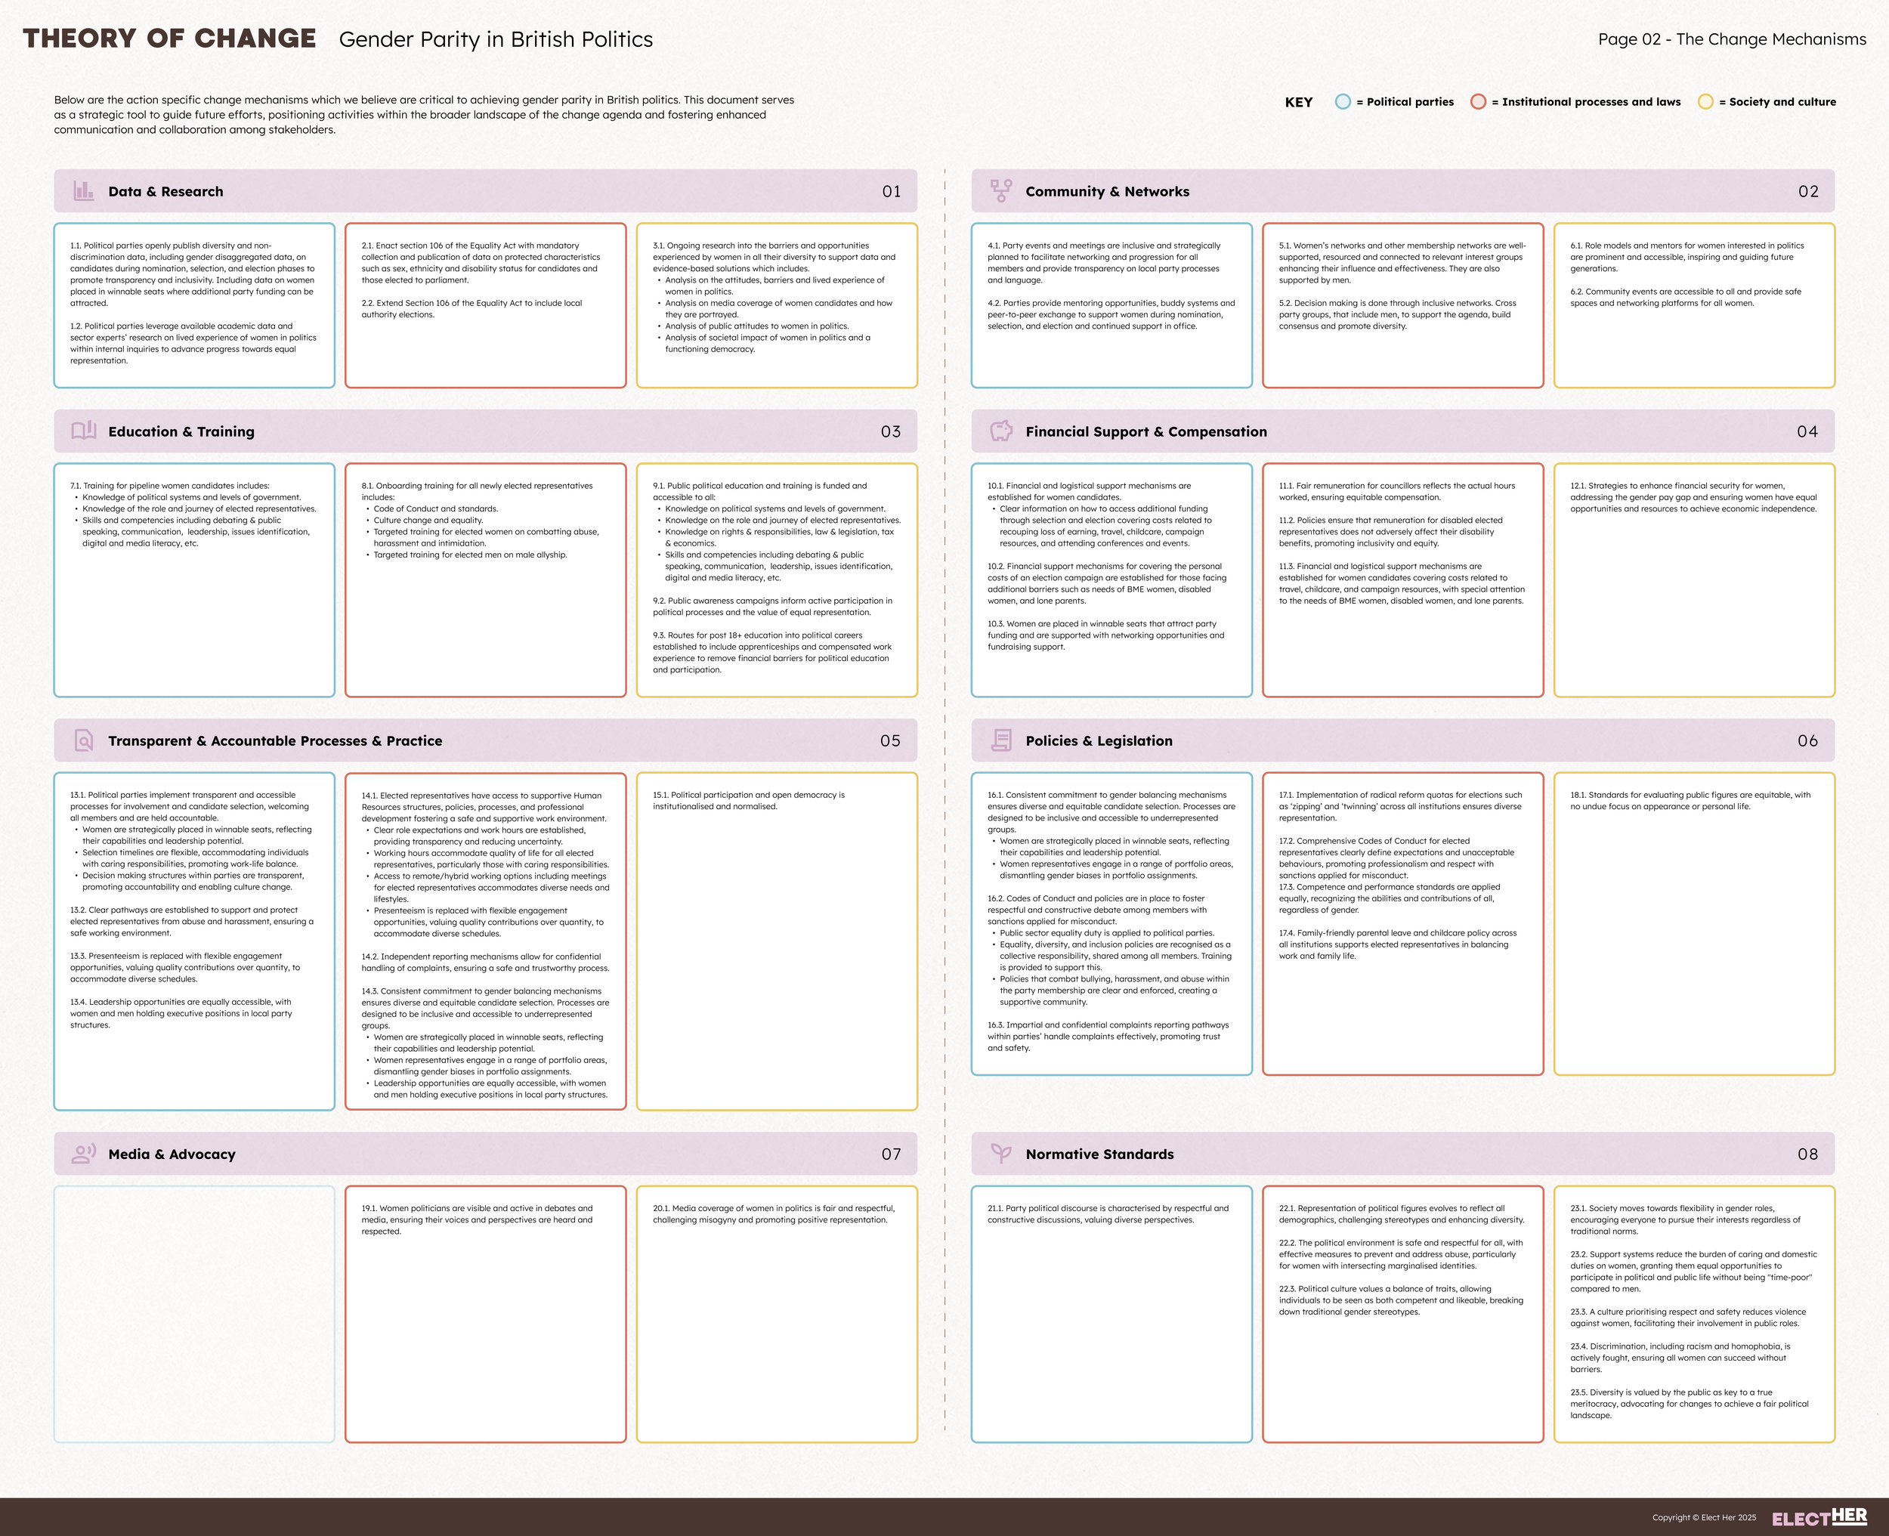This screenshot has width=1889, height=1536.
Task: Click the box with item 12.1 strategies
Action: coord(1693,579)
